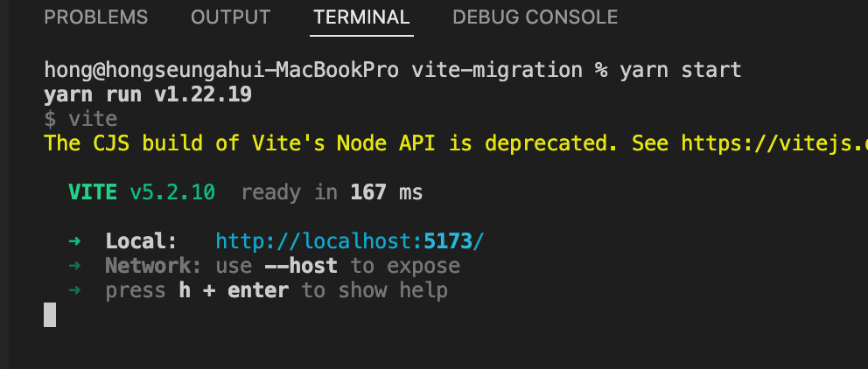Click the 'yarn start' command text
The image size is (868, 369).
(681, 71)
